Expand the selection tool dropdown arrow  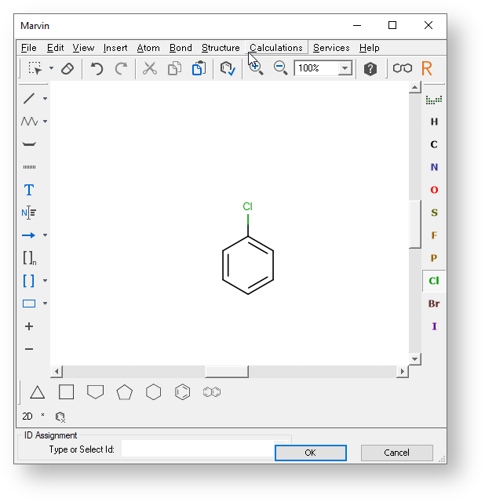(x=51, y=69)
